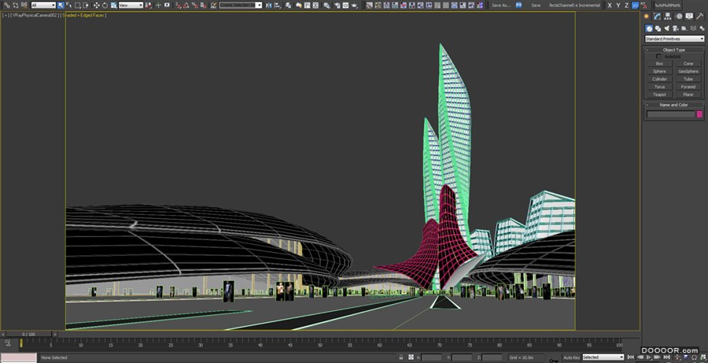The image size is (708, 363).
Task: Click the Select and Link tool
Action: [x=6, y=6]
